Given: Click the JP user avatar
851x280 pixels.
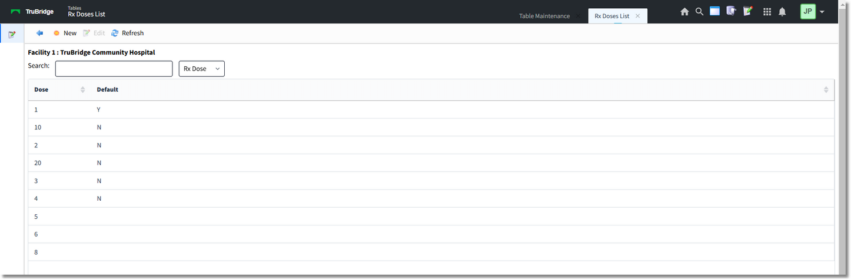Looking at the screenshot, I should pyautogui.click(x=808, y=12).
